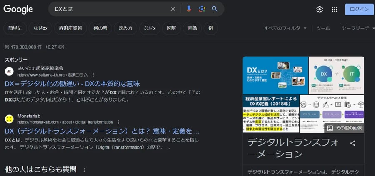The image size is (375, 176).
Task: Select the 経済産業省 filter chip
Action: (70, 28)
